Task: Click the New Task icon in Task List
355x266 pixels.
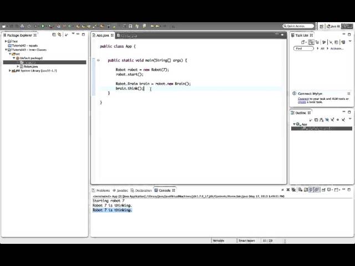Action: (x=303, y=42)
